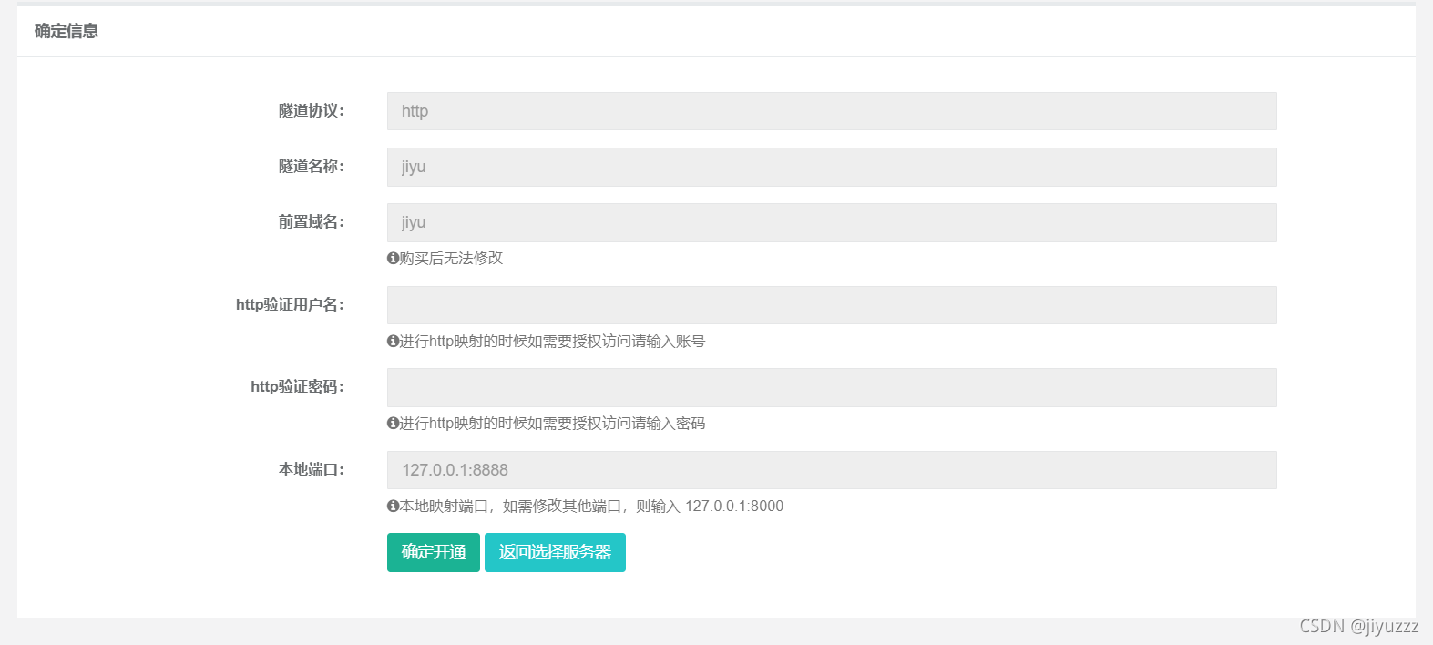
Task: Click the 前置域名 input field
Action: click(832, 222)
